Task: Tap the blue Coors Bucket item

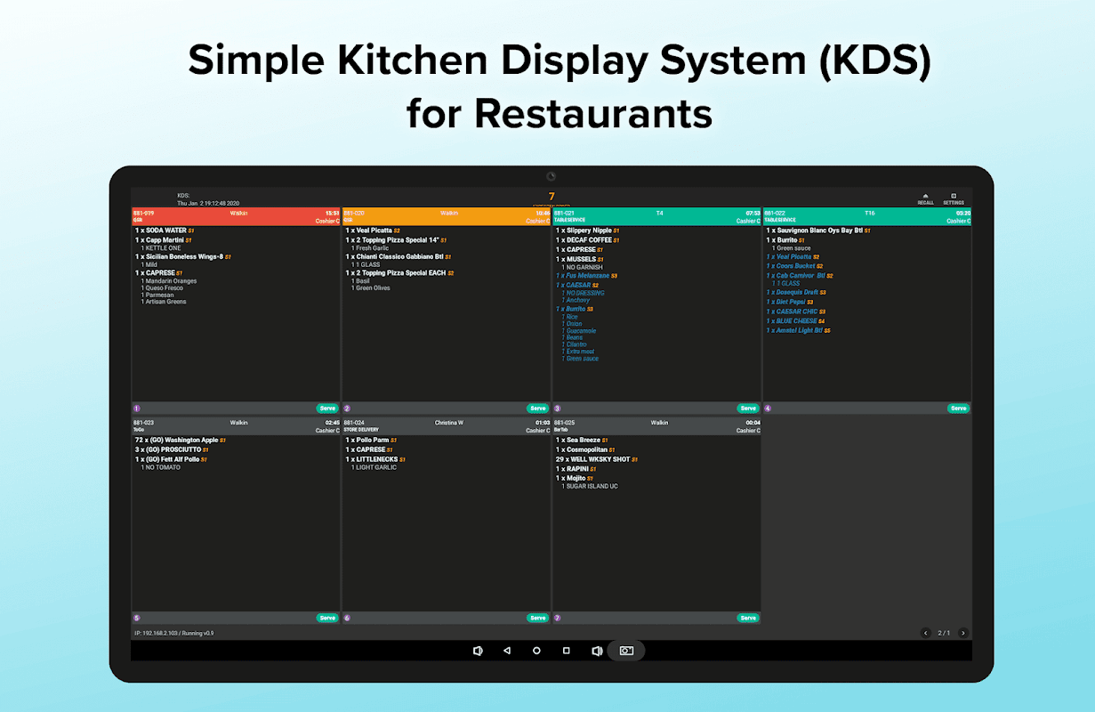Action: click(x=794, y=266)
